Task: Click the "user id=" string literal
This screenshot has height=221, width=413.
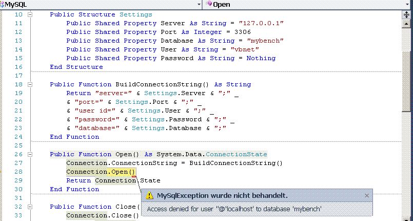Action: [x=95, y=110]
